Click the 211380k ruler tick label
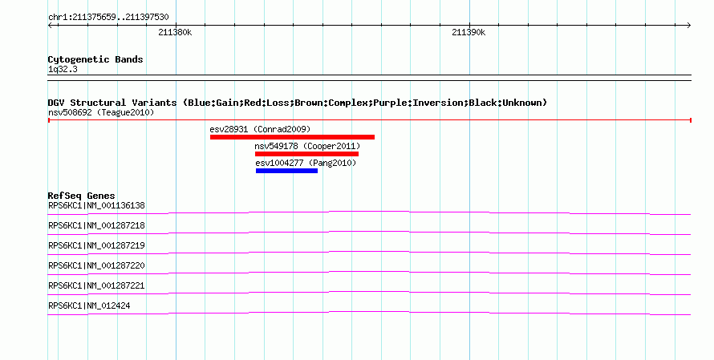This screenshot has height=360, width=714. point(175,32)
